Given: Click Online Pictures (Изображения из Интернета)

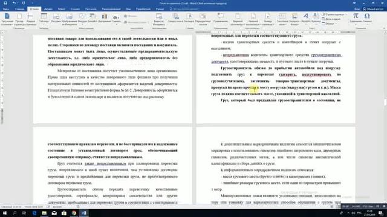Looking at the screenshot, I should pos(70,19).
